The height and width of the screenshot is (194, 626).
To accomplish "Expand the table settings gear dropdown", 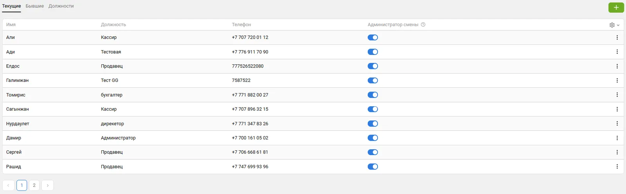I will point(614,25).
